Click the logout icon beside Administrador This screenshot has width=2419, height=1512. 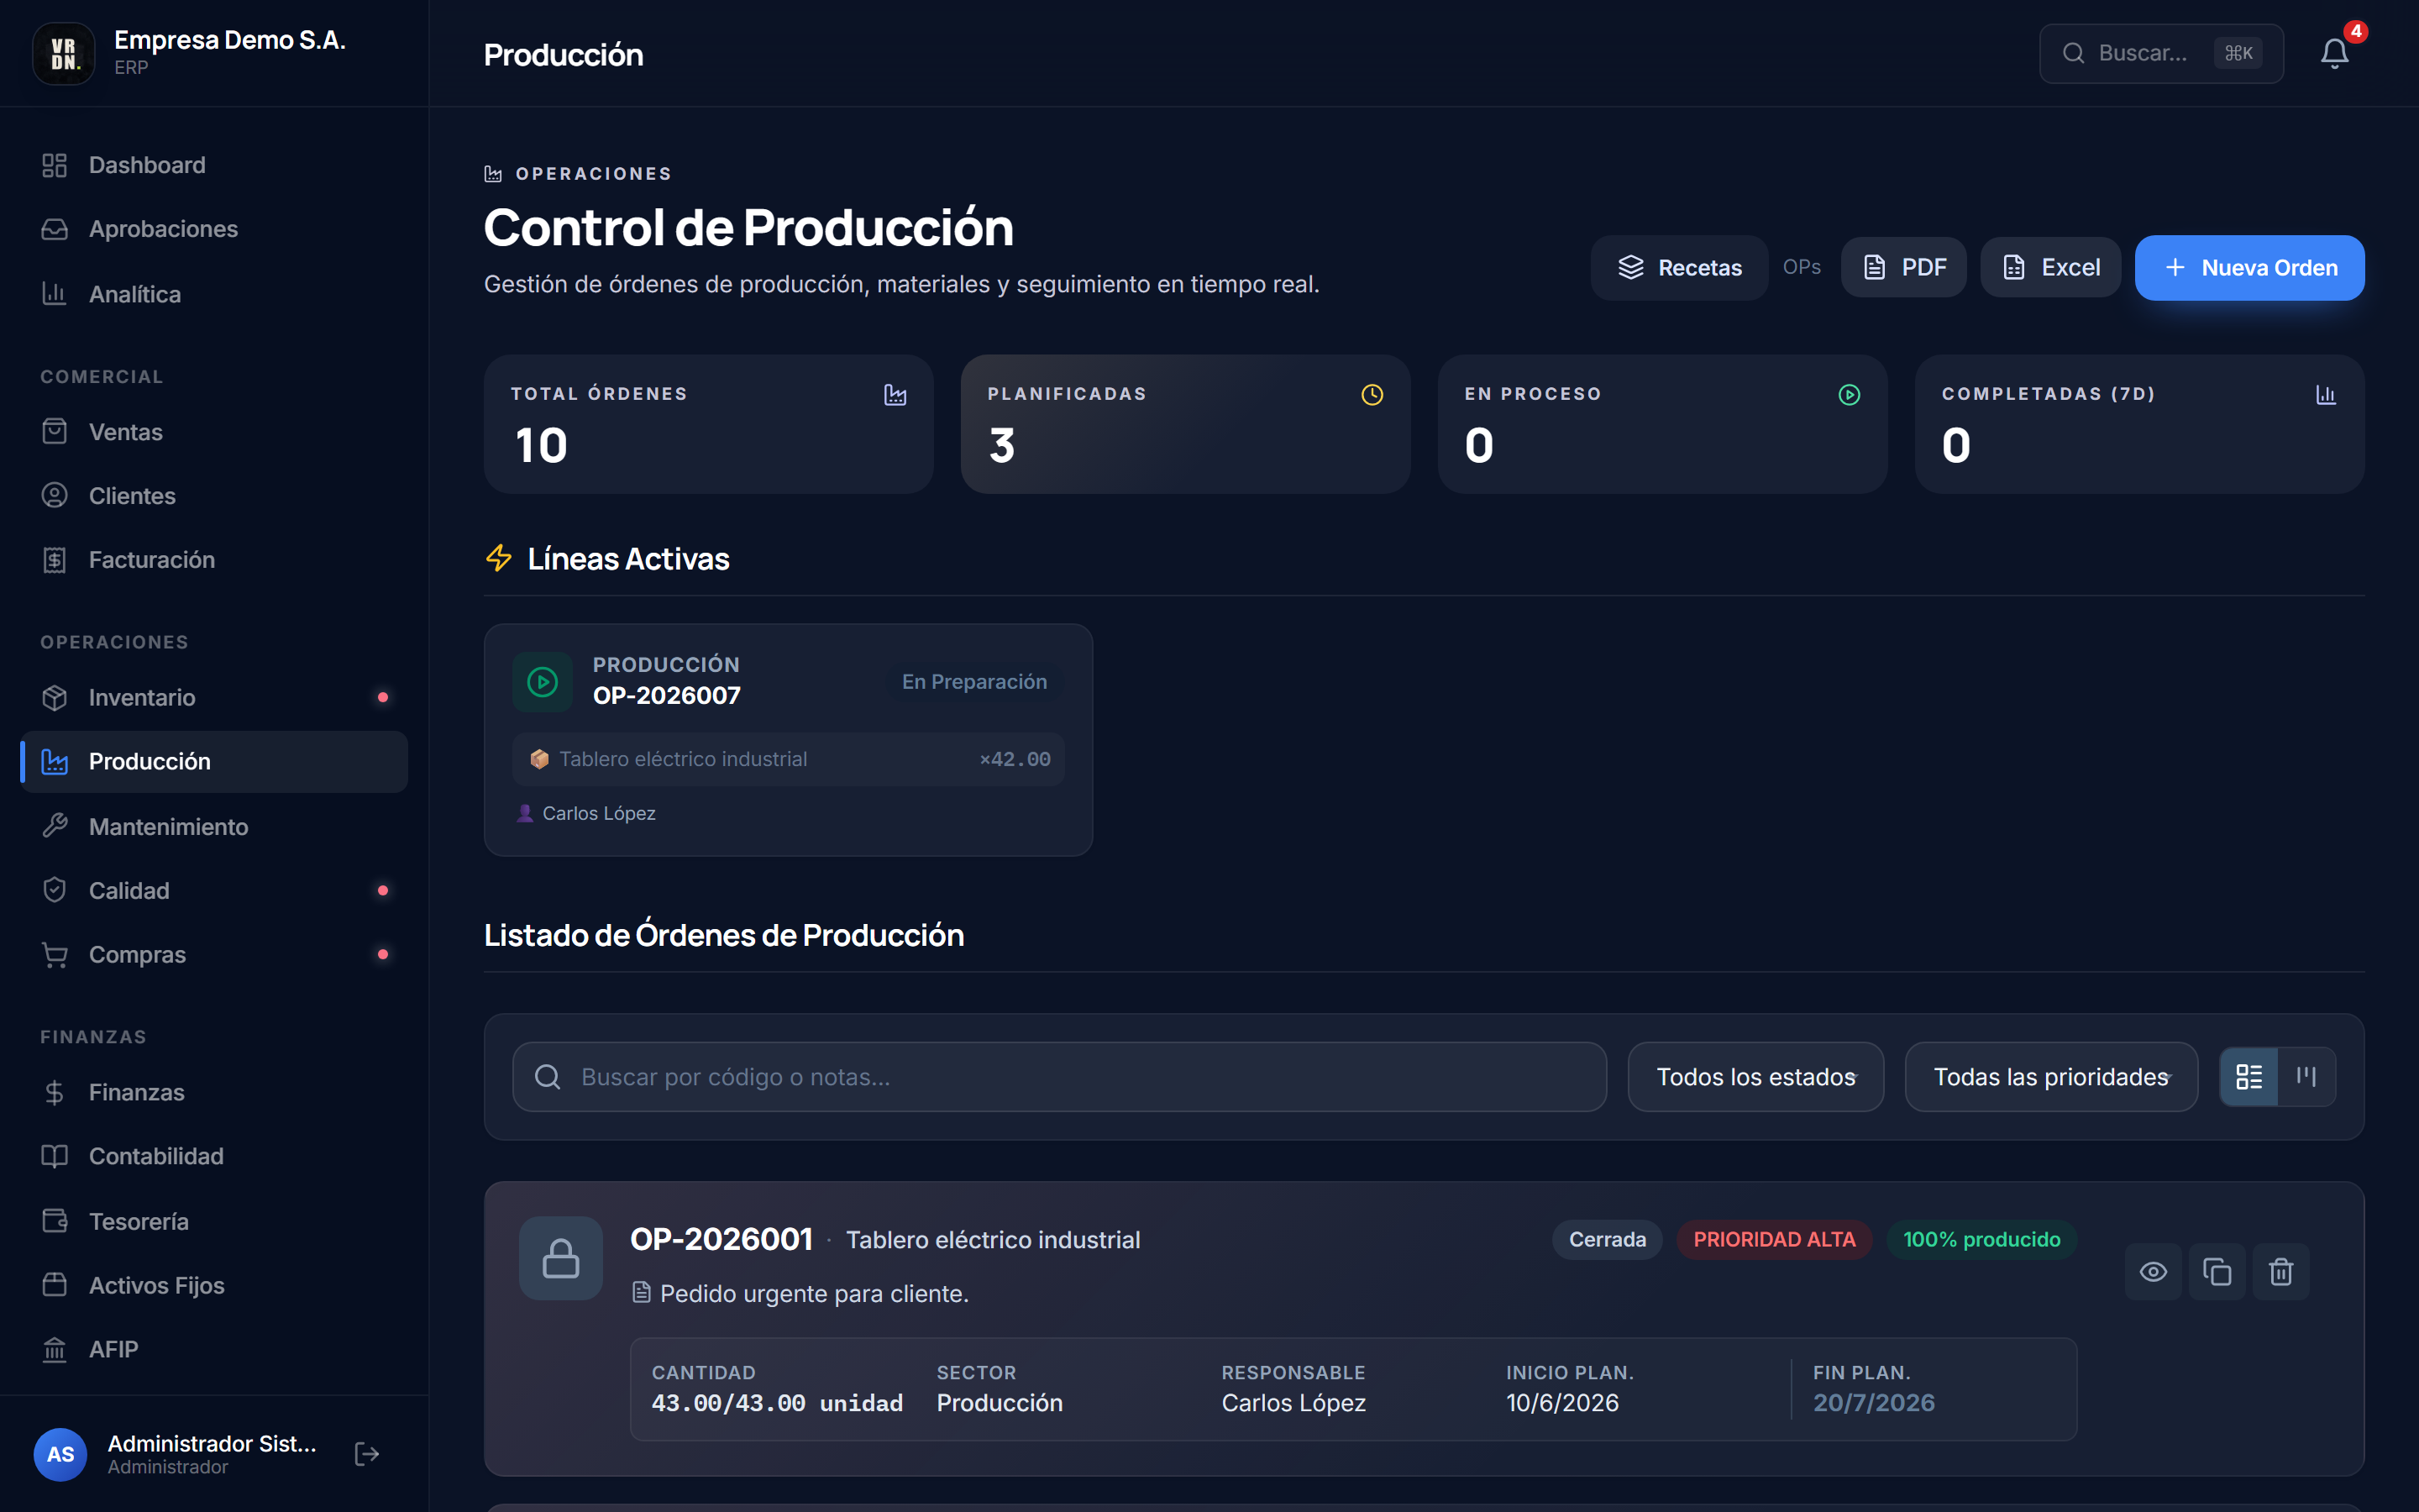[367, 1453]
